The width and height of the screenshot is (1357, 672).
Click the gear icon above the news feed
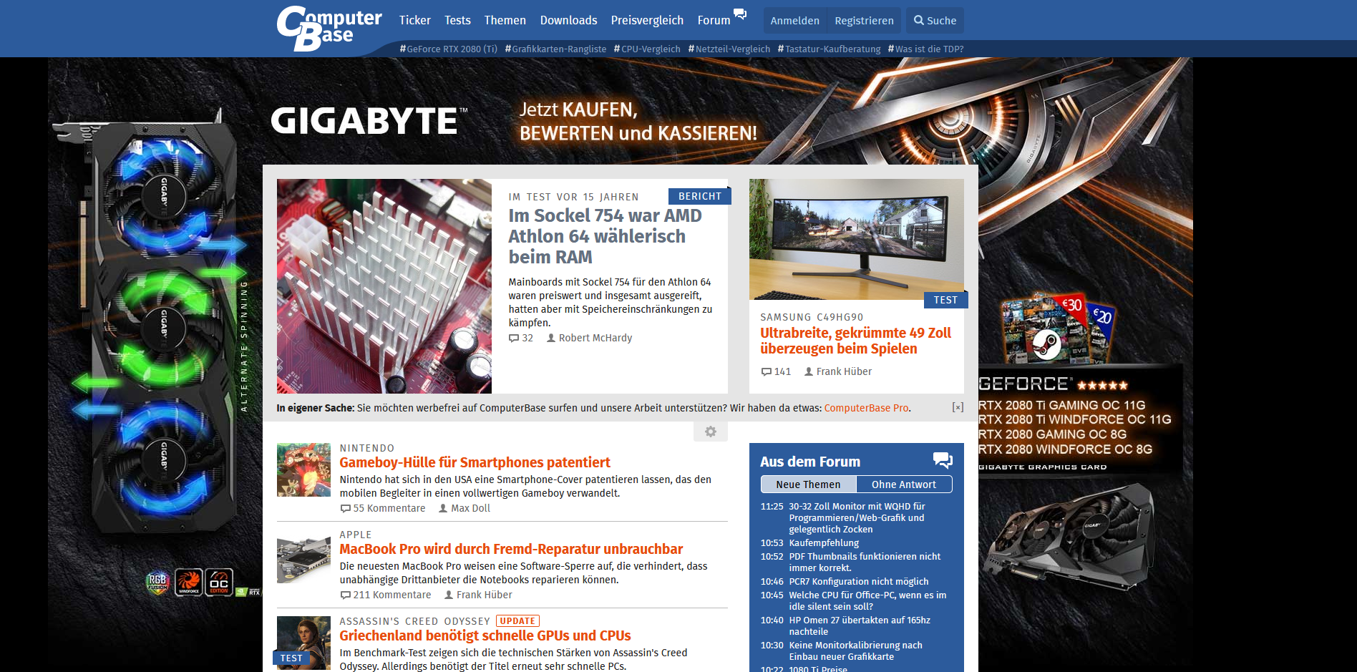(x=710, y=432)
